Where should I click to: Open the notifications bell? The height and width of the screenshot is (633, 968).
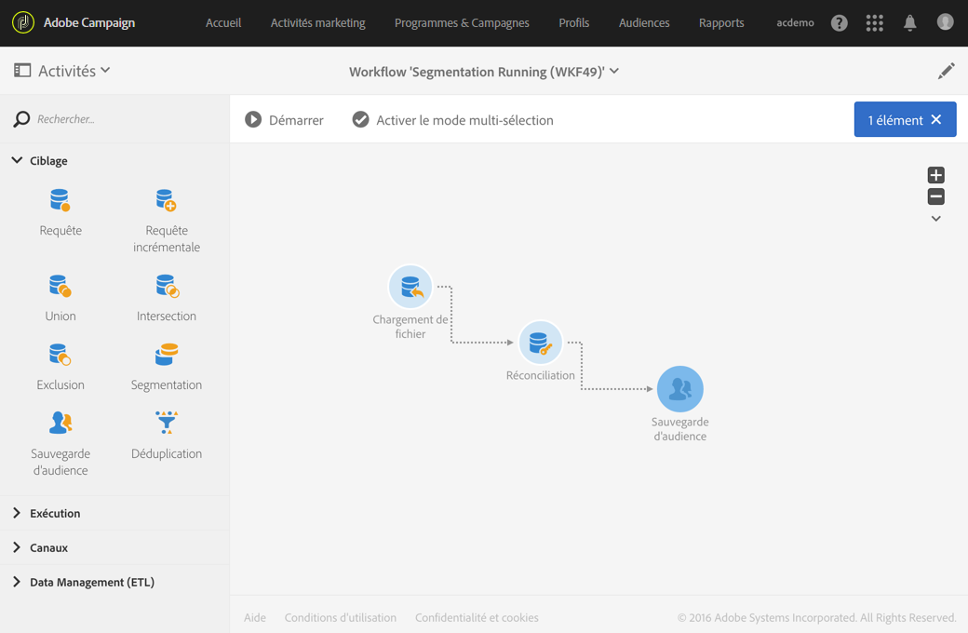pyautogui.click(x=909, y=23)
